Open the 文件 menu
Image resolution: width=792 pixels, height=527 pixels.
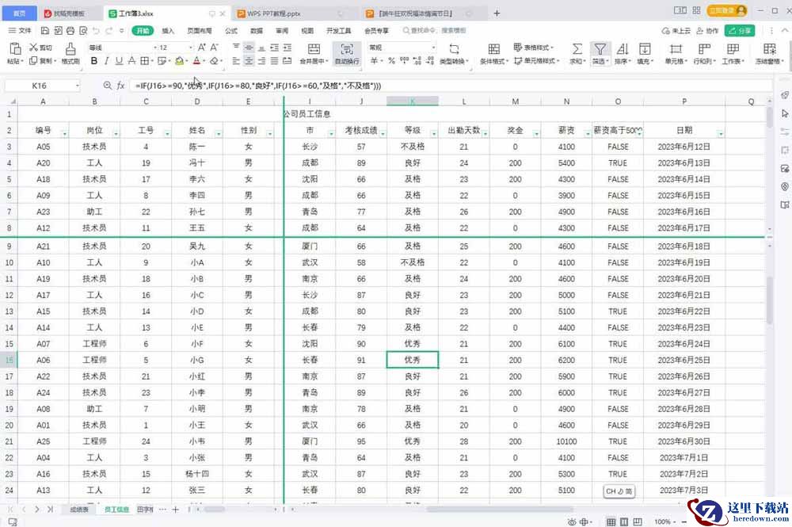click(x=21, y=31)
